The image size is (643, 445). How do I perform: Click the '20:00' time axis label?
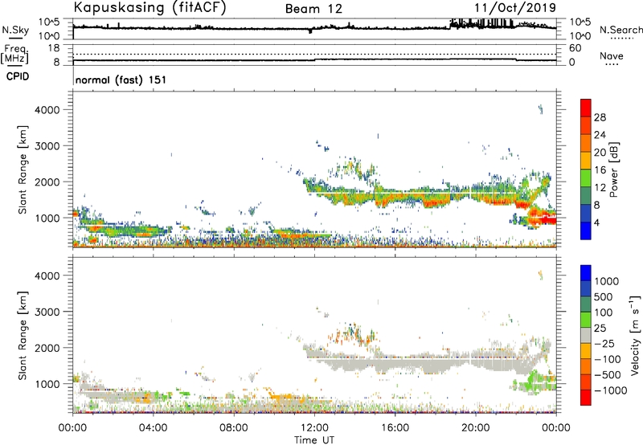[x=476, y=428]
